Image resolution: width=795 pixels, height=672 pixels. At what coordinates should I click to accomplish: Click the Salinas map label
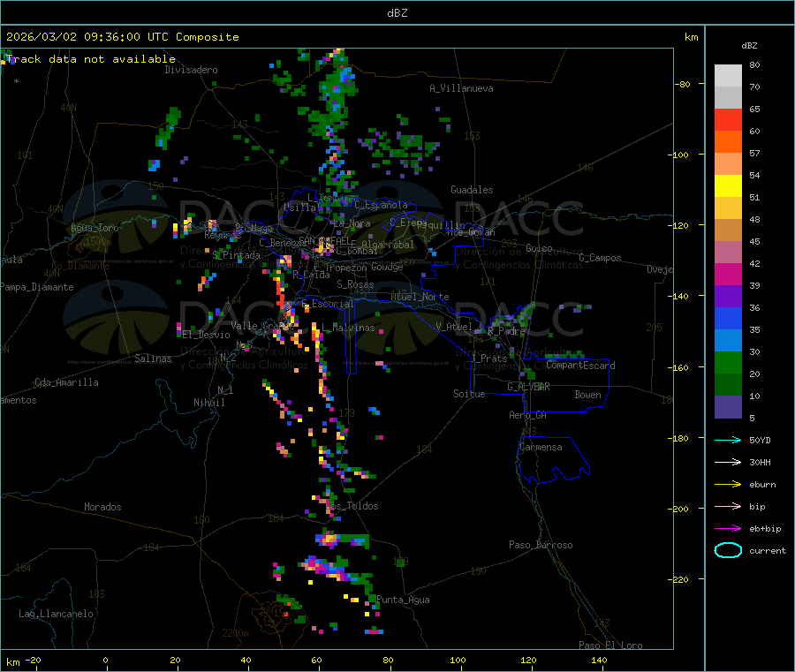click(153, 359)
